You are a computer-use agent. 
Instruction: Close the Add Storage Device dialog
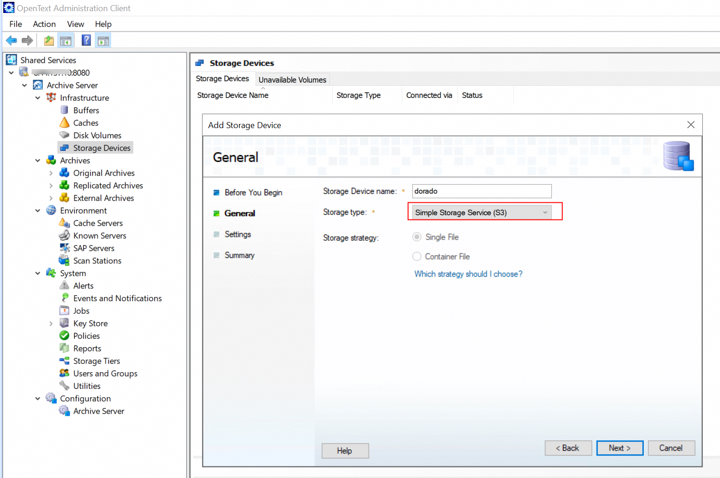coord(691,125)
